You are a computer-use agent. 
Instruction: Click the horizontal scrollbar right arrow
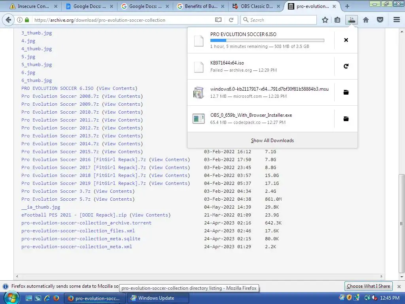[381, 276]
